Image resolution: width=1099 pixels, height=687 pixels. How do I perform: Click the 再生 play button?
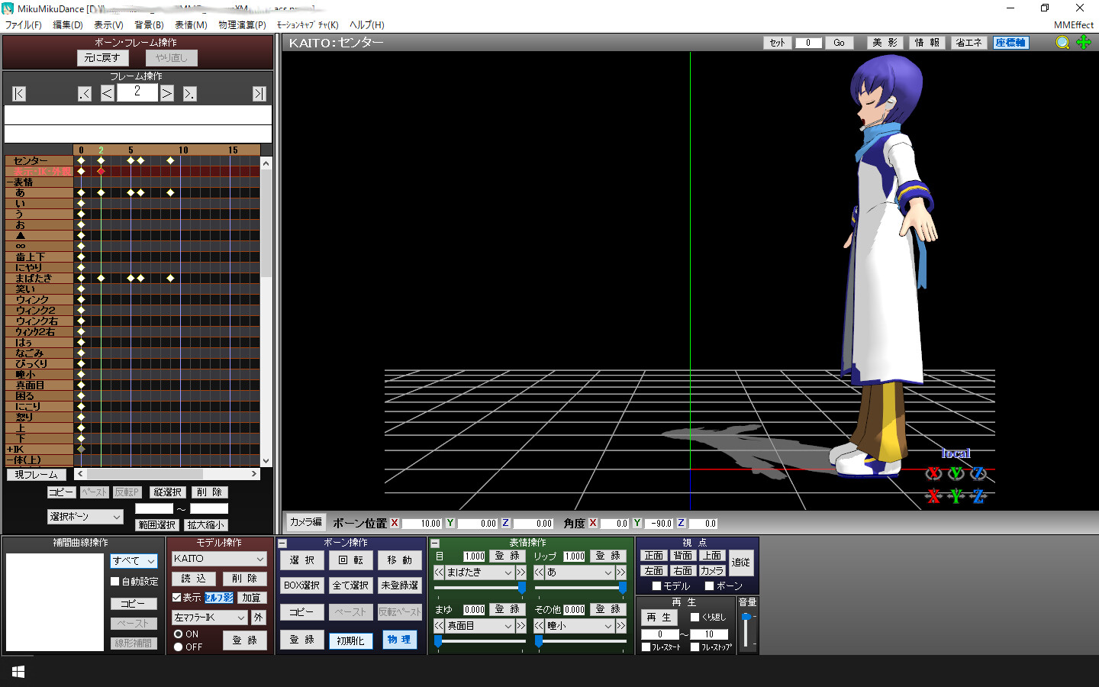tap(659, 617)
